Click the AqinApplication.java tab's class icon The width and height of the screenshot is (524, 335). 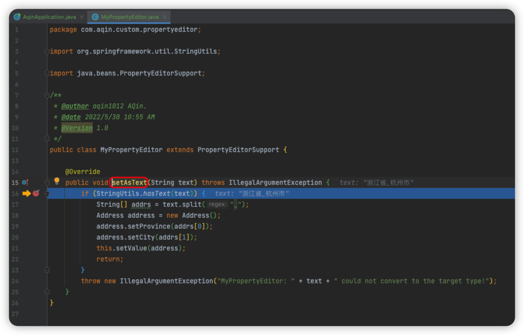(x=17, y=17)
